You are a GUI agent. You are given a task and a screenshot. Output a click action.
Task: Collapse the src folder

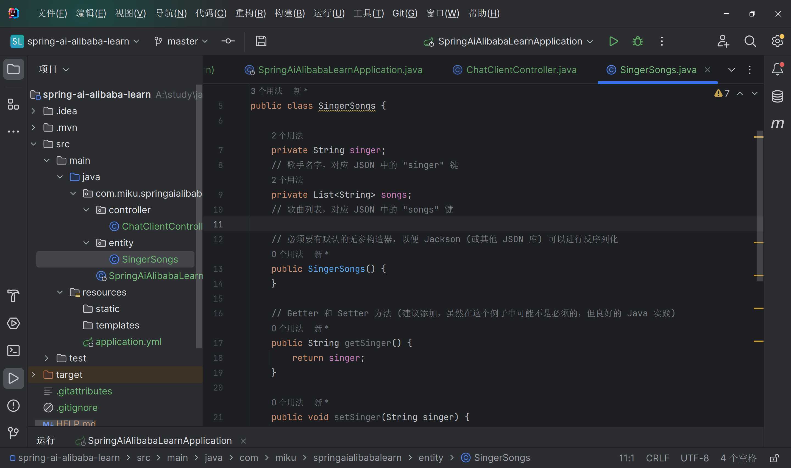point(34,144)
